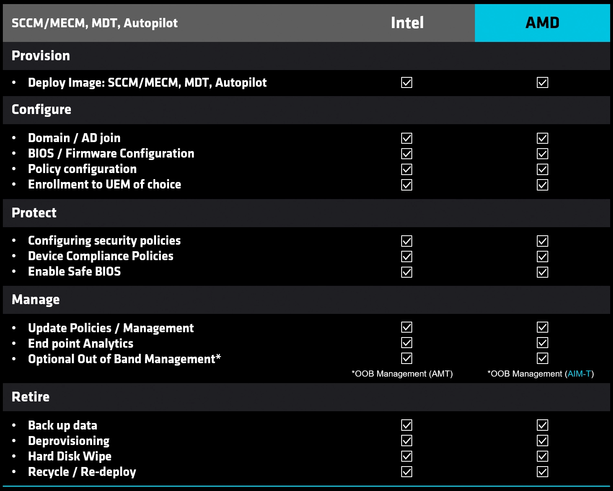The image size is (613, 491).
Task: Check Intel box for Policy configuration
Action: pyautogui.click(x=406, y=169)
